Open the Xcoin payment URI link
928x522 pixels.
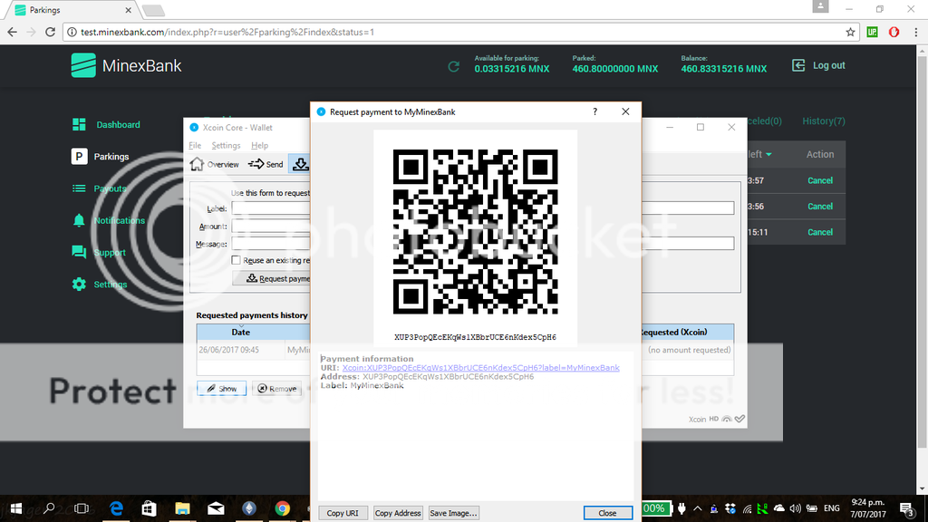coord(480,368)
